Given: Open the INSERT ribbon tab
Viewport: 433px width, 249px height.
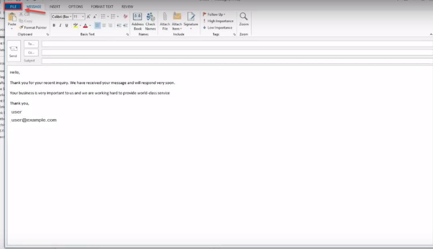Looking at the screenshot, I should pos(55,6).
